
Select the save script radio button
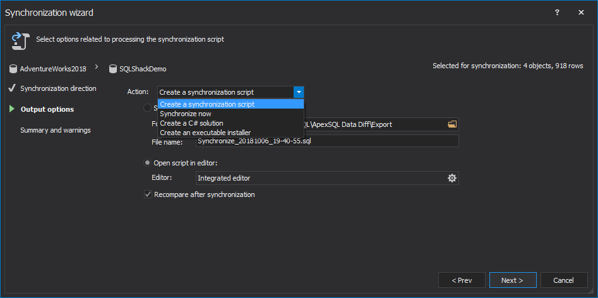coord(148,108)
